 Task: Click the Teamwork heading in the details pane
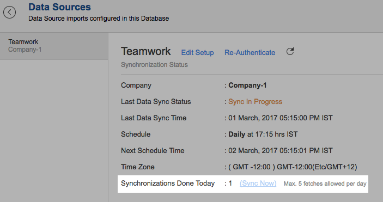[x=146, y=51]
